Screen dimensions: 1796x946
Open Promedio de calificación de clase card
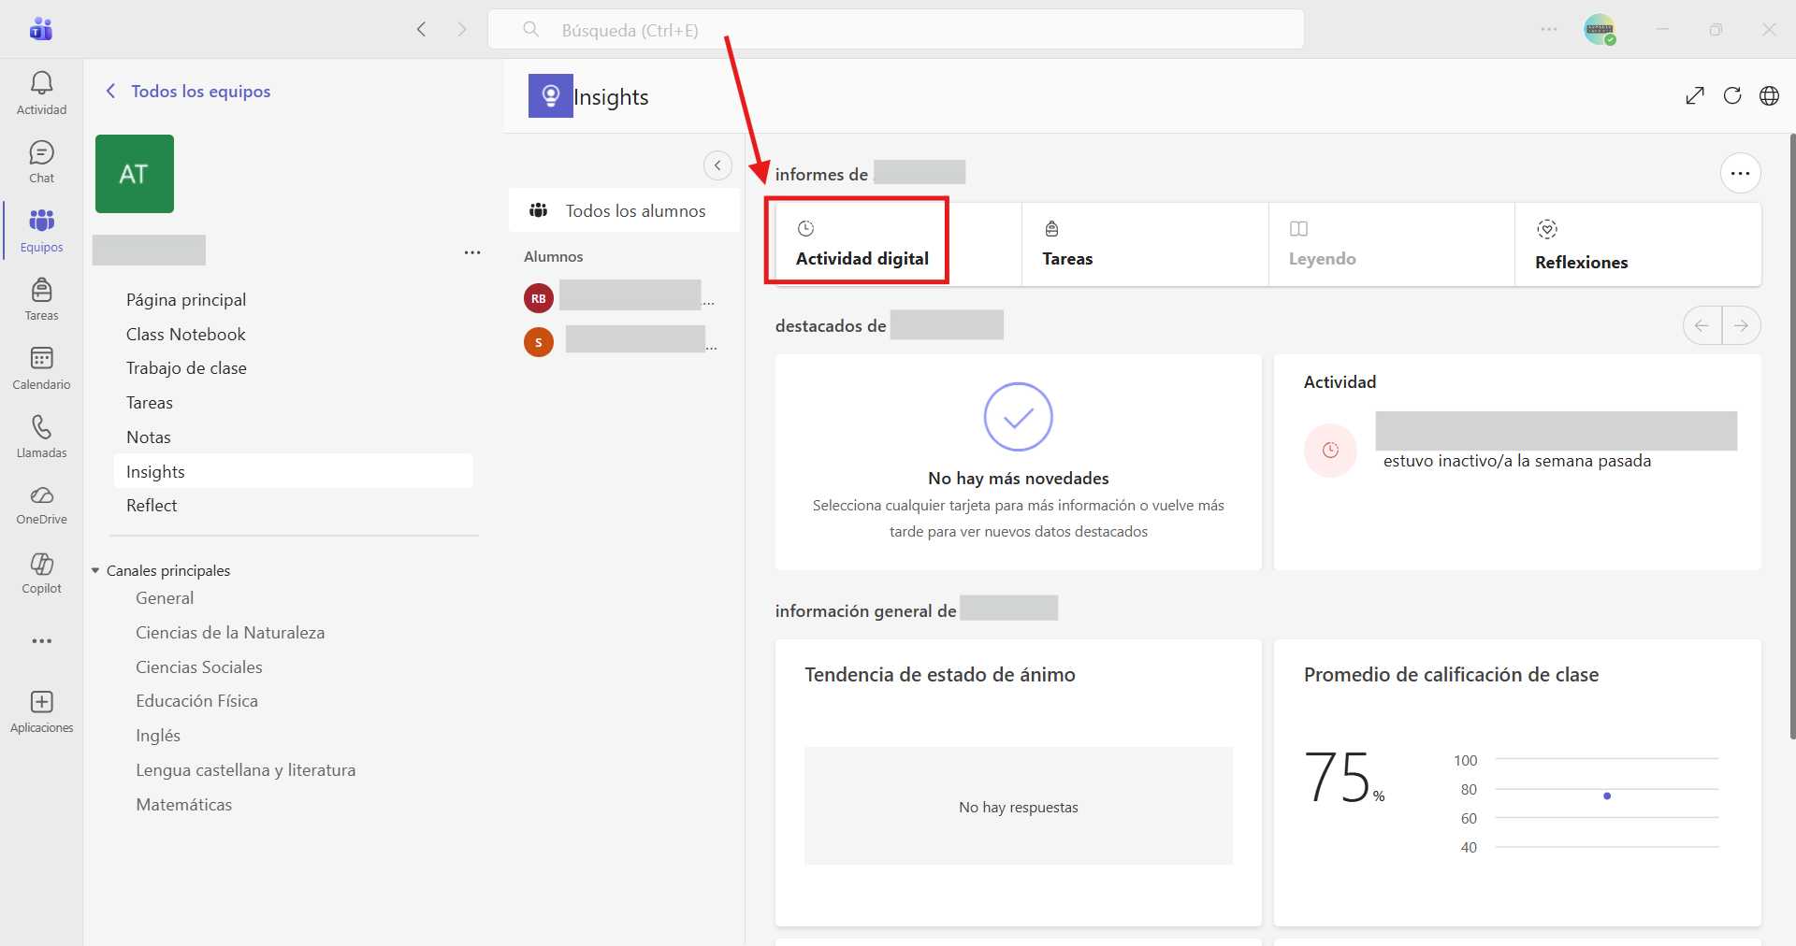(1516, 782)
